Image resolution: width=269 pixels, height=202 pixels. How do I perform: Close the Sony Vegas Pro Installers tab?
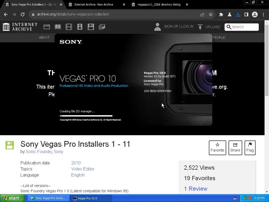coord(61,5)
